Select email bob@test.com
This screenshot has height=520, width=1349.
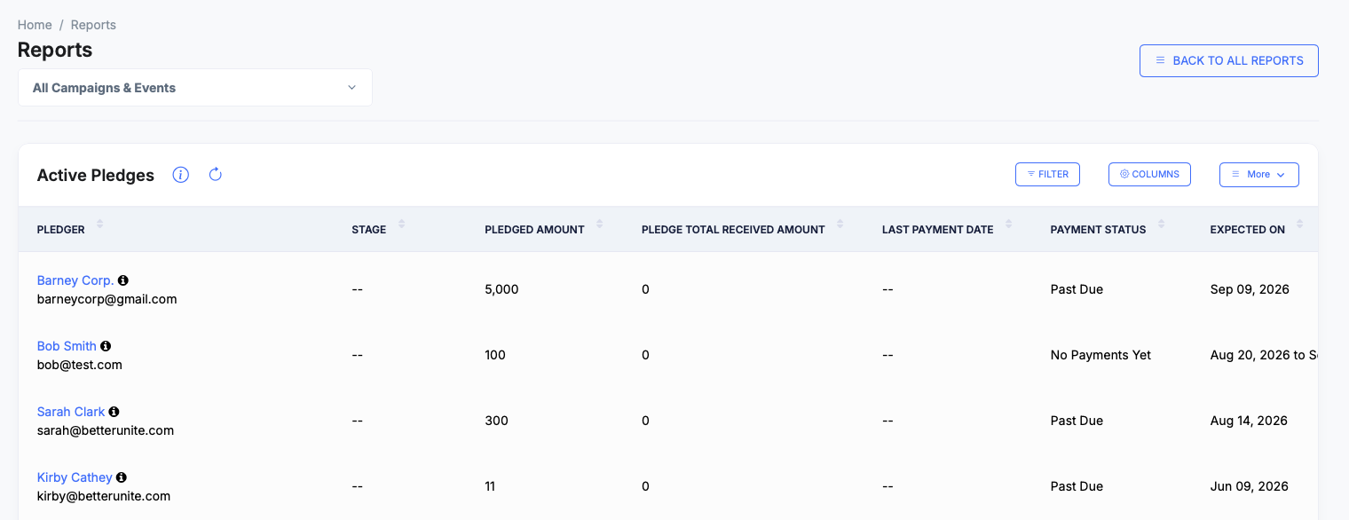point(80,365)
